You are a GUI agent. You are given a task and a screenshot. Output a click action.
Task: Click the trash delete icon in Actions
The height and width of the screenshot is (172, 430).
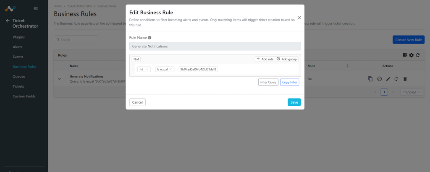[x=405, y=79]
